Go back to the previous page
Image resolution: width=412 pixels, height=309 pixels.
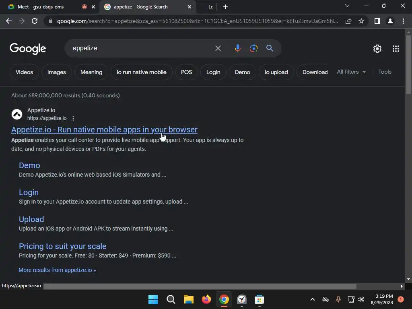pyautogui.click(x=9, y=21)
